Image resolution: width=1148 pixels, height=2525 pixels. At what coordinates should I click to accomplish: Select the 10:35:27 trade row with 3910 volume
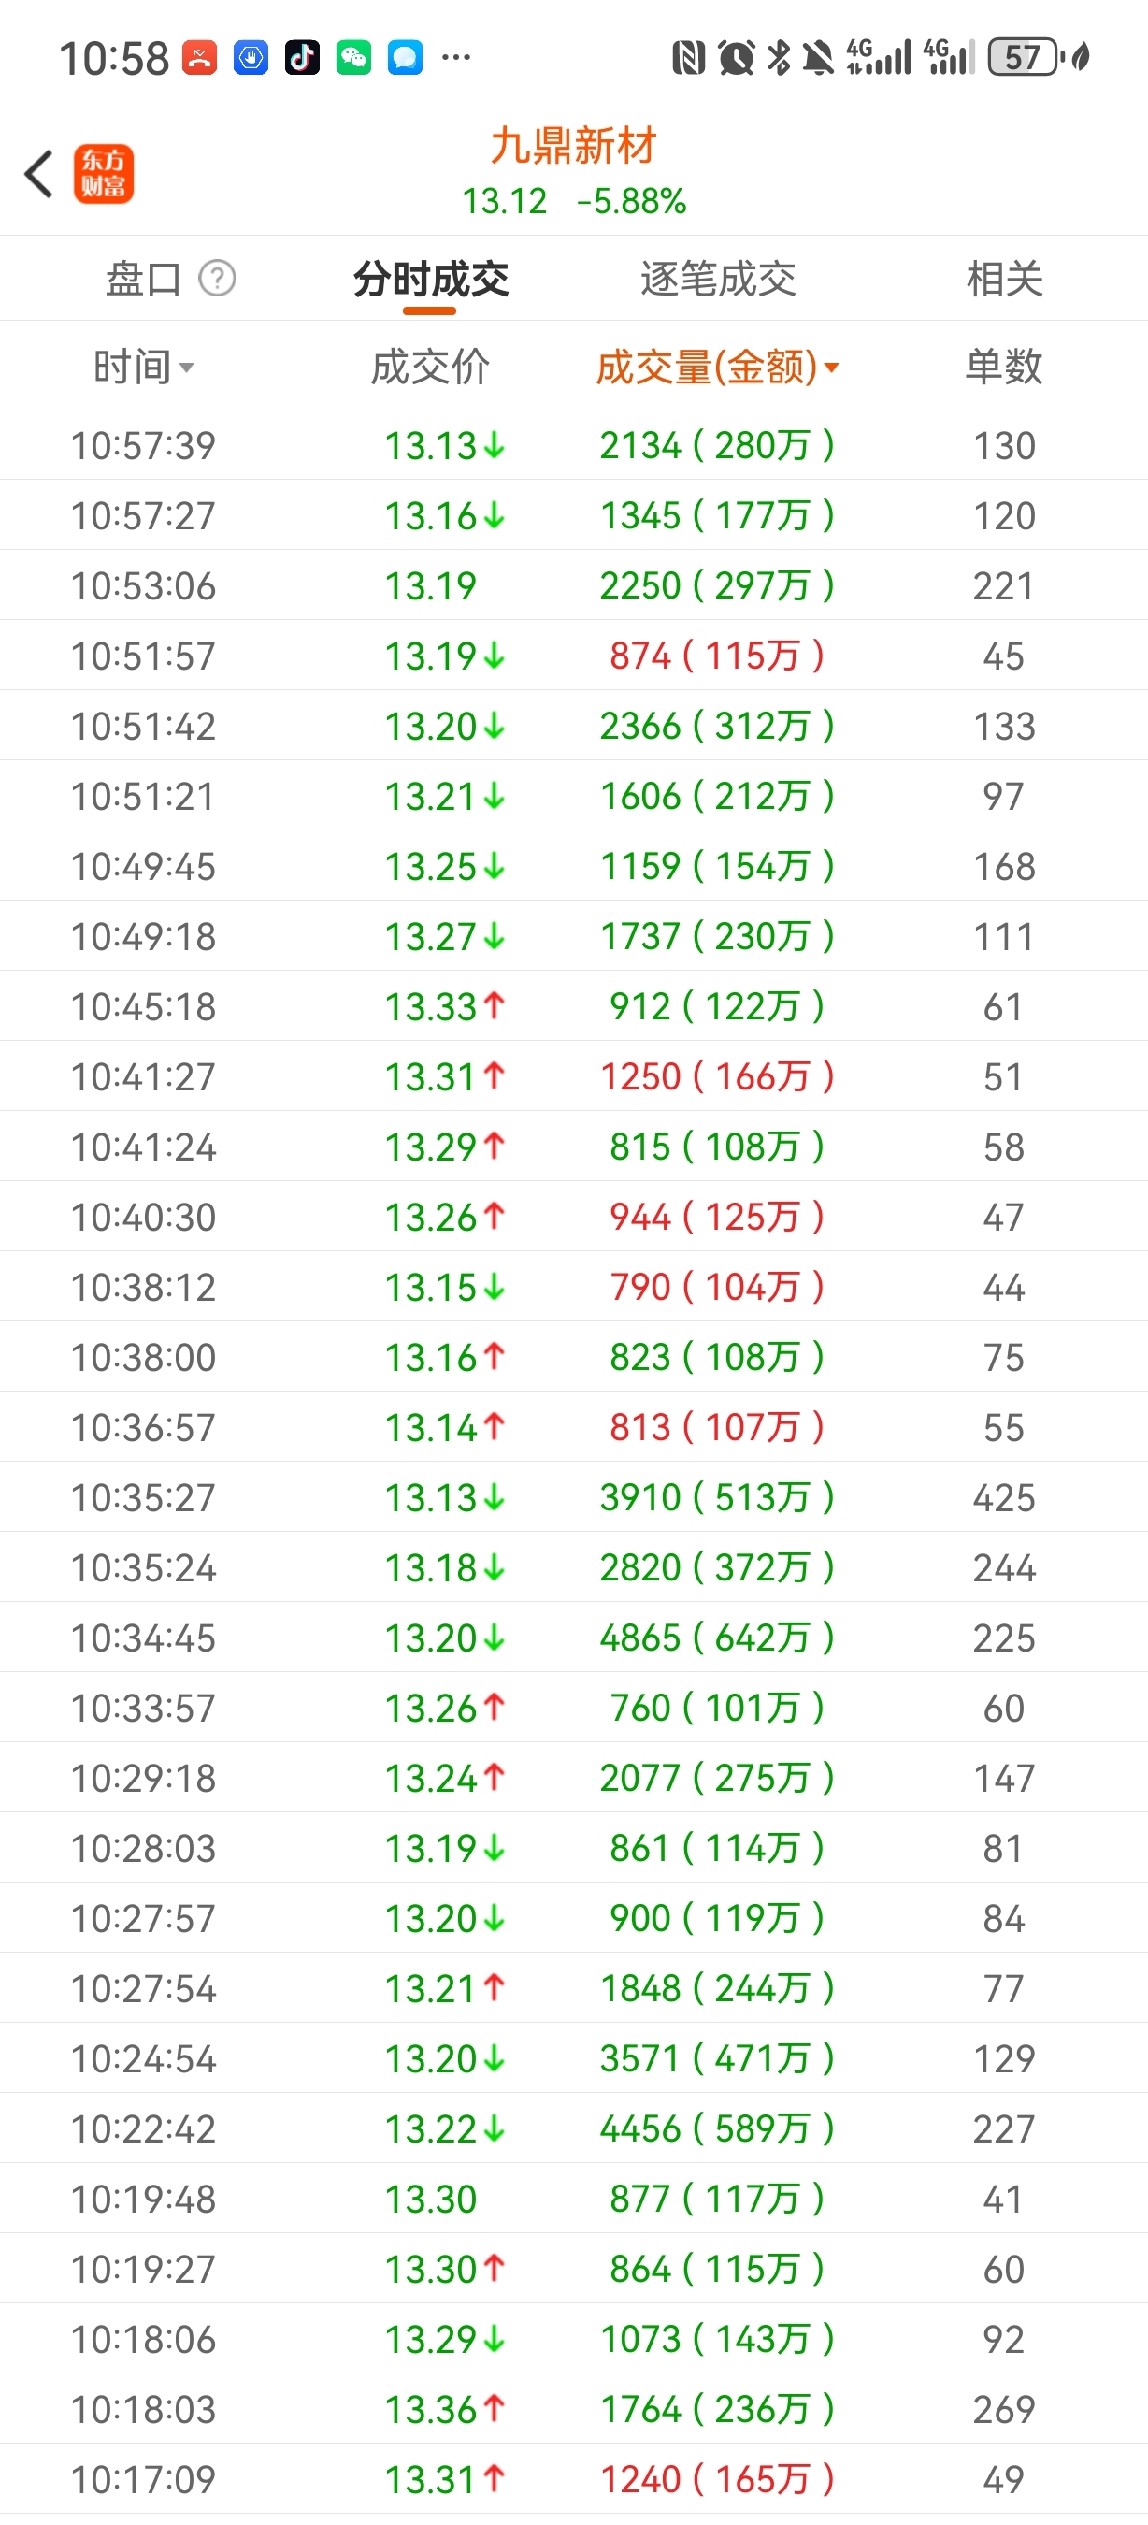pyautogui.click(x=574, y=1497)
